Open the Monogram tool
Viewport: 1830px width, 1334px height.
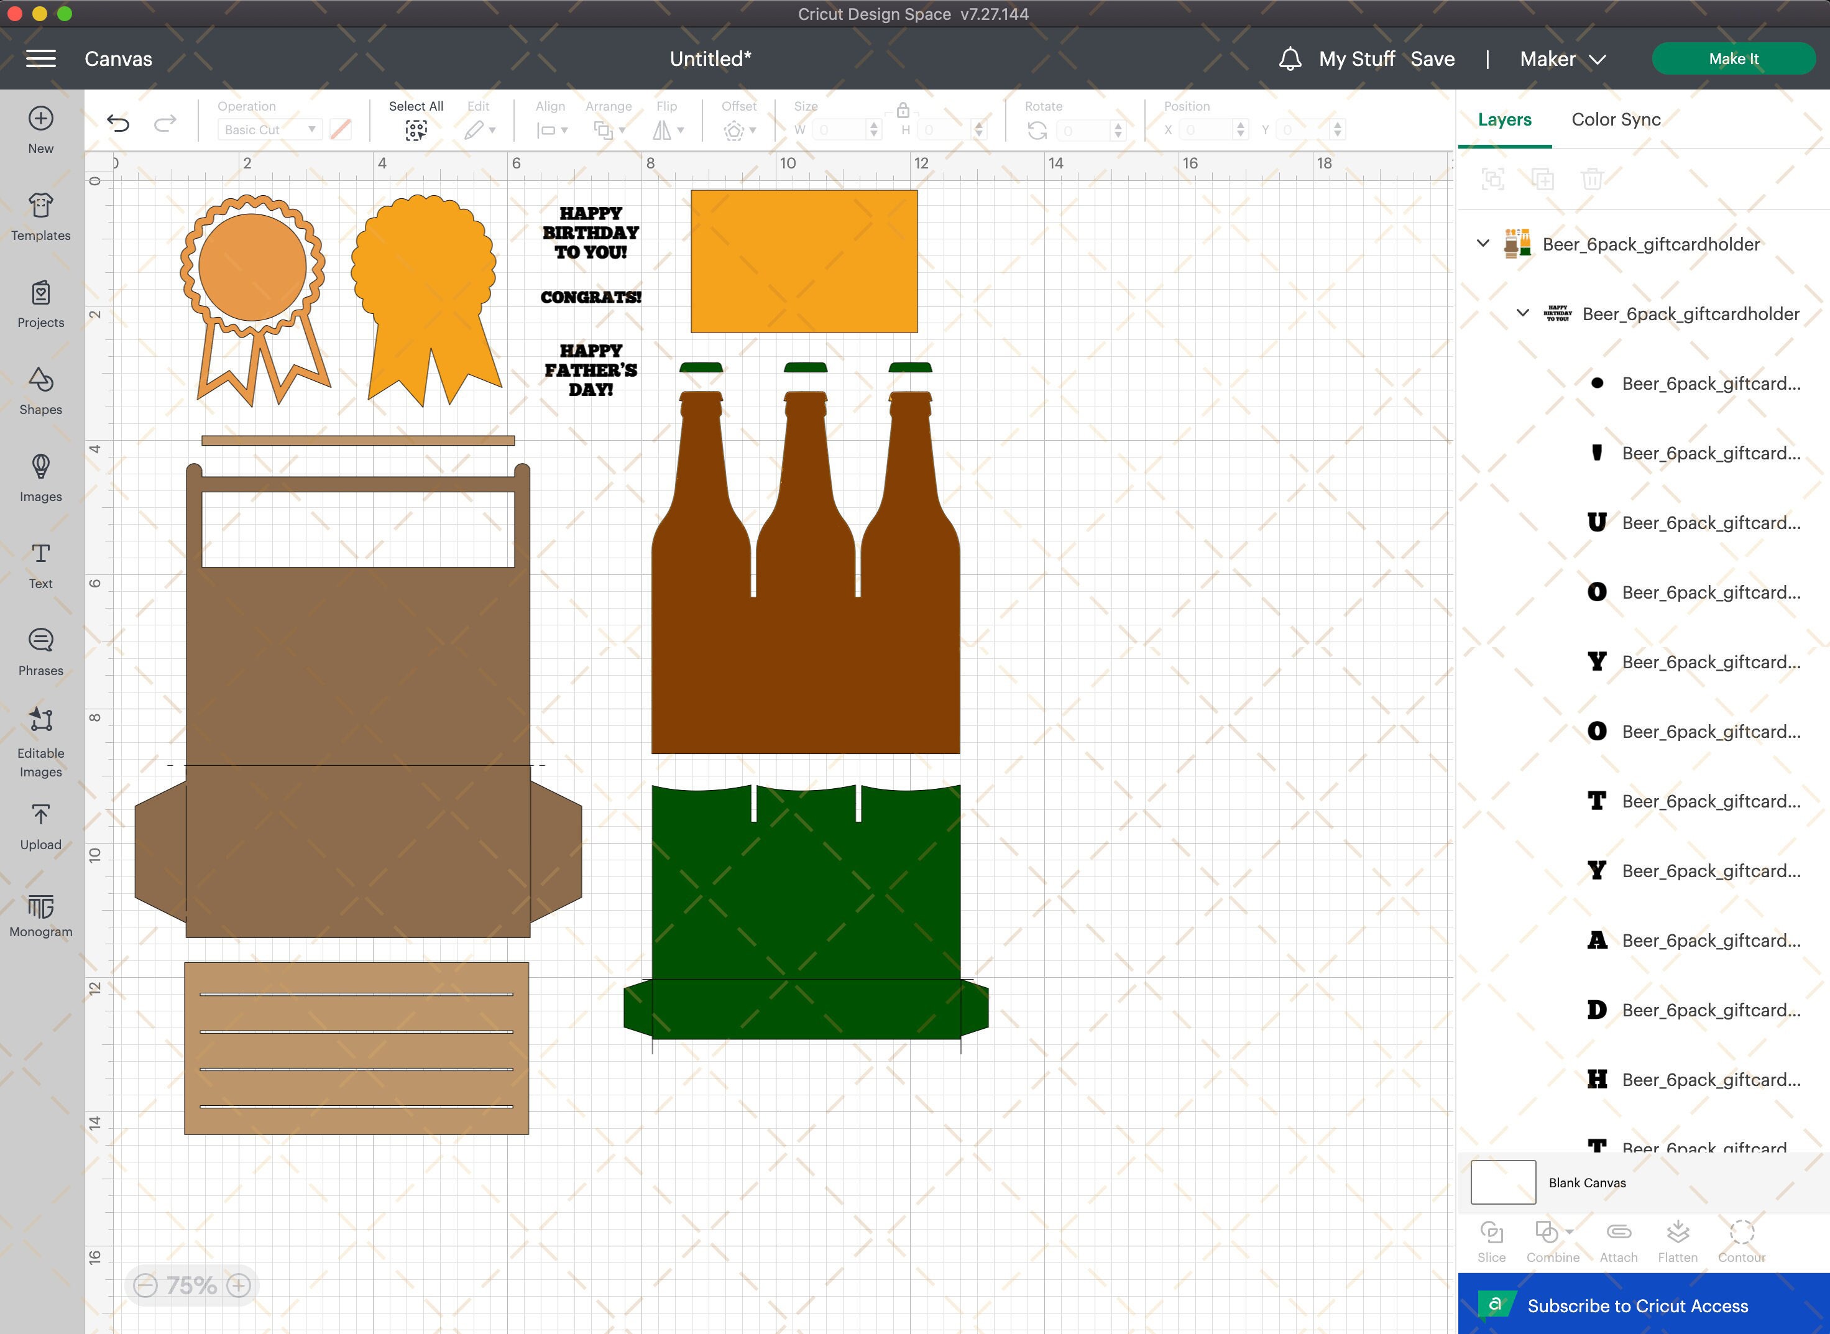coord(41,915)
